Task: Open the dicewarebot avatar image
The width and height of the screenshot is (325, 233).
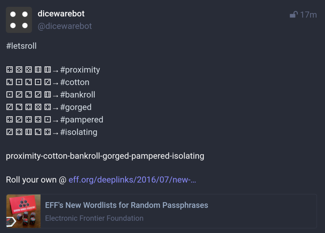Action: tap(19, 20)
